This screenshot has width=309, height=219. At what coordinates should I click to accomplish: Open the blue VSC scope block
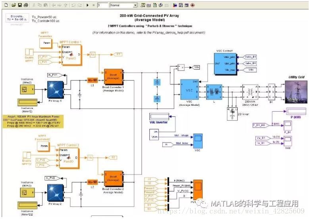click(198, 141)
